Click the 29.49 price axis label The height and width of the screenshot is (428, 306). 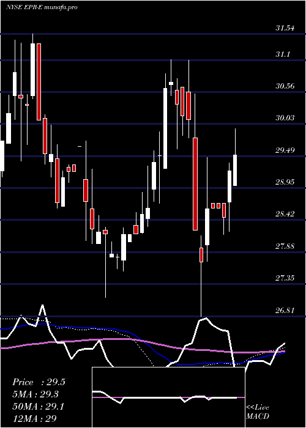tap(285, 150)
